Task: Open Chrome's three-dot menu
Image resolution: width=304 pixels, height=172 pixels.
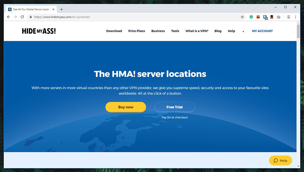Action: coord(295,17)
